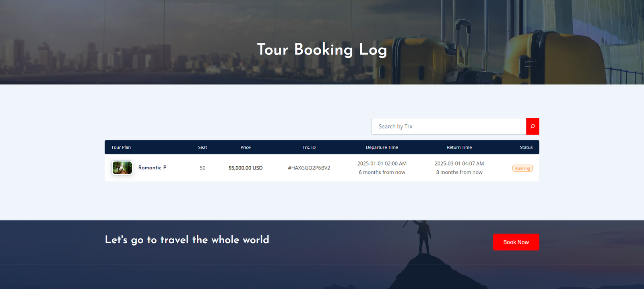Click the Tour Booking Log page title
Image resolution: width=644 pixels, height=289 pixels.
pyautogui.click(x=322, y=50)
